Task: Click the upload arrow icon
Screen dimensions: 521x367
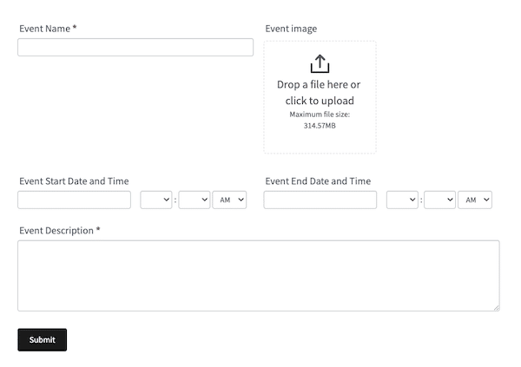Action: click(320, 63)
